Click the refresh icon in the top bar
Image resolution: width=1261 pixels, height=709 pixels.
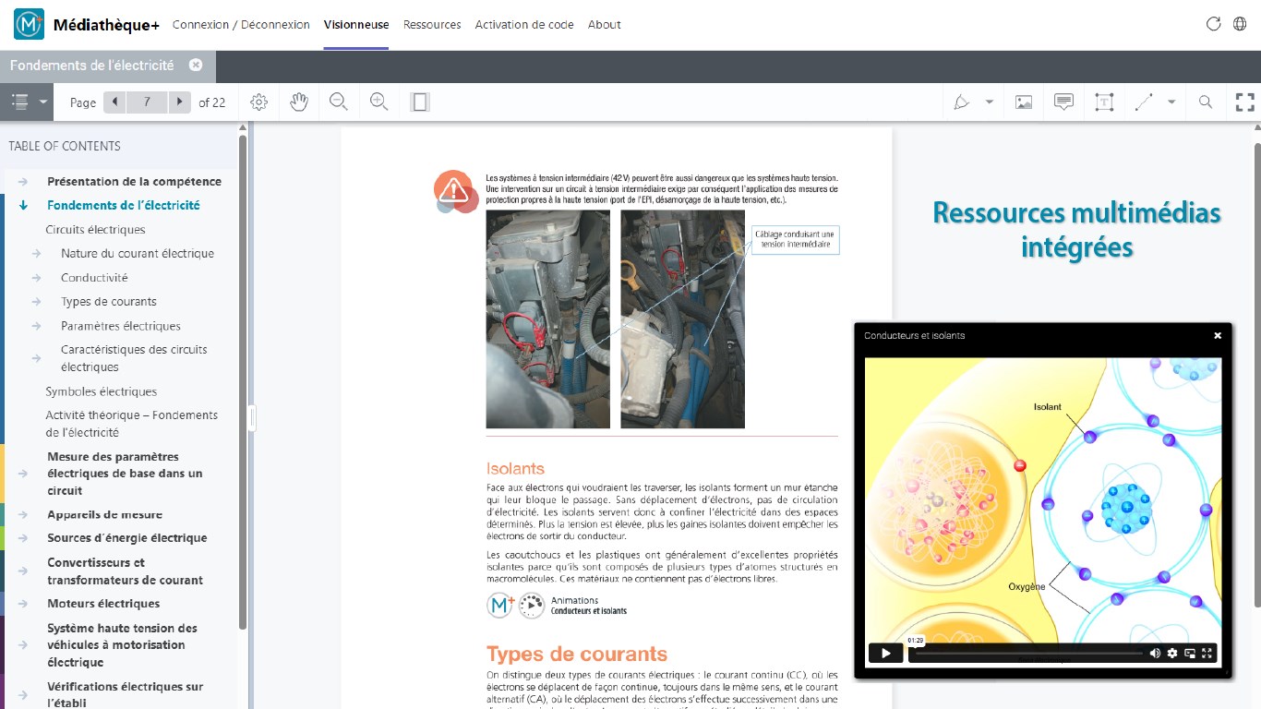pos(1214,24)
